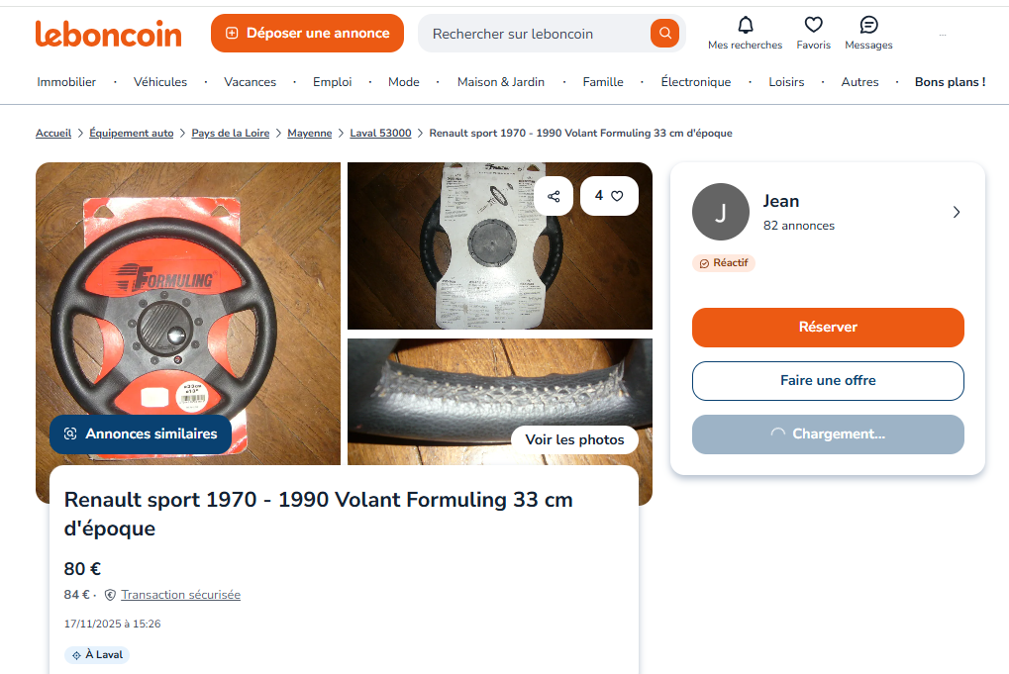This screenshot has width=1009, height=674.
Task: Open Mes recherches bell icon
Action: pos(745,25)
